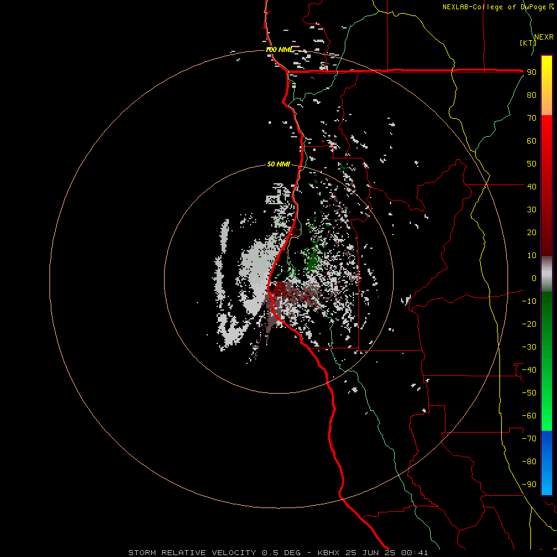Pick the gray zero-velocity segment of the color bar
Viewport: 557px width, 557px height.
[546, 274]
